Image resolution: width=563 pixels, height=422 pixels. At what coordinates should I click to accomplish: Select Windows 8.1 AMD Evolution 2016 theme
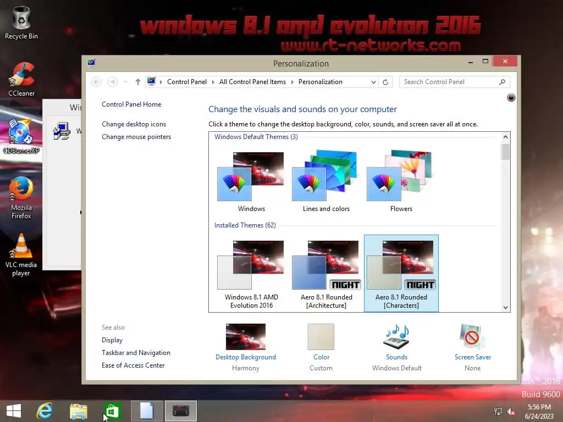point(251,274)
